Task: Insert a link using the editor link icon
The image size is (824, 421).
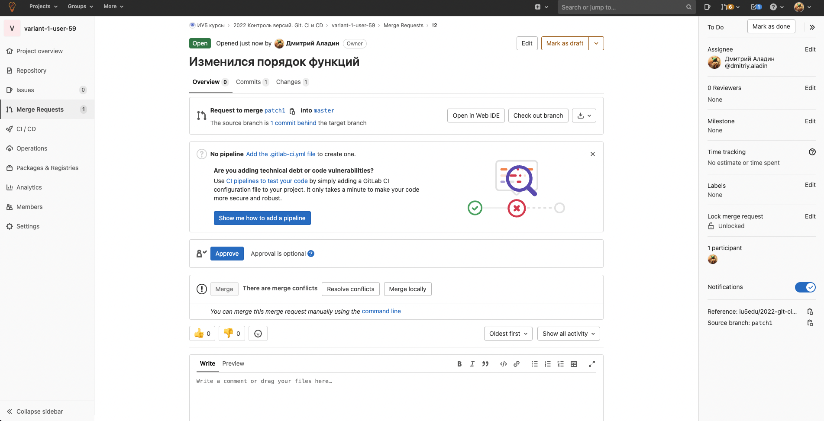Action: (x=517, y=364)
